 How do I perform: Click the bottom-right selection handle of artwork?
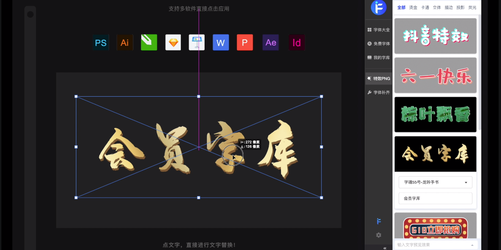(x=321, y=198)
